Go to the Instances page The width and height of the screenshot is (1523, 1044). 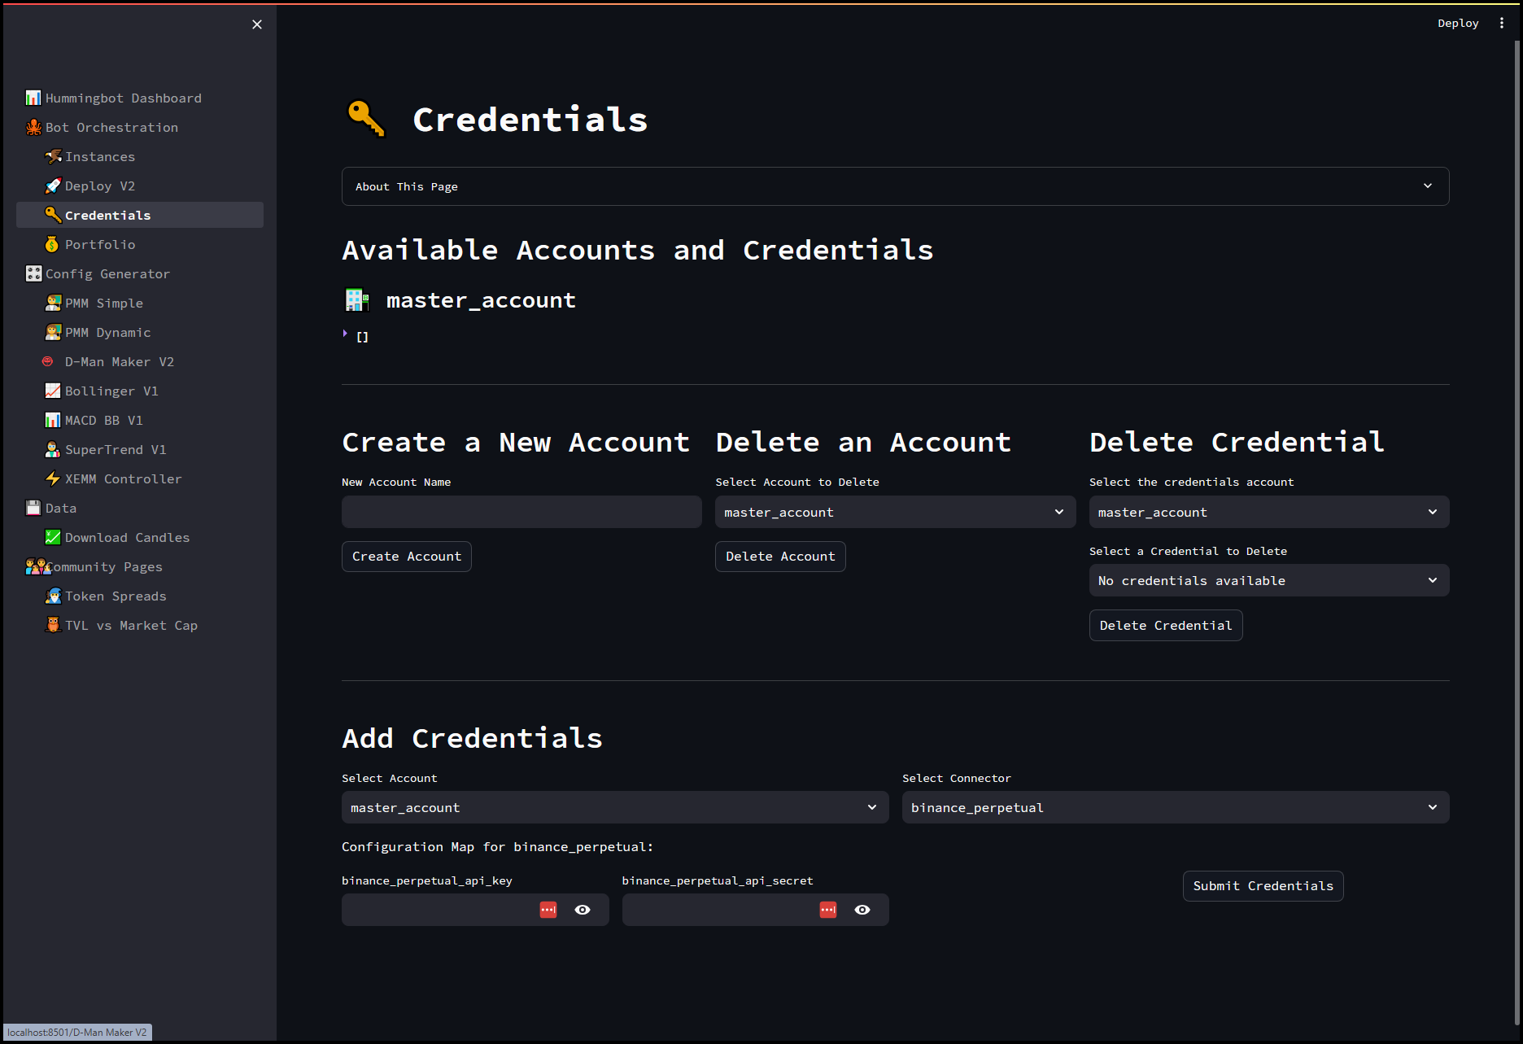(100, 157)
